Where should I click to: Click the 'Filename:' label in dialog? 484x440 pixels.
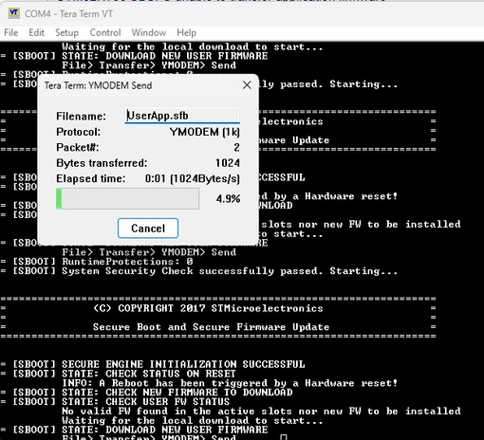[x=81, y=117]
